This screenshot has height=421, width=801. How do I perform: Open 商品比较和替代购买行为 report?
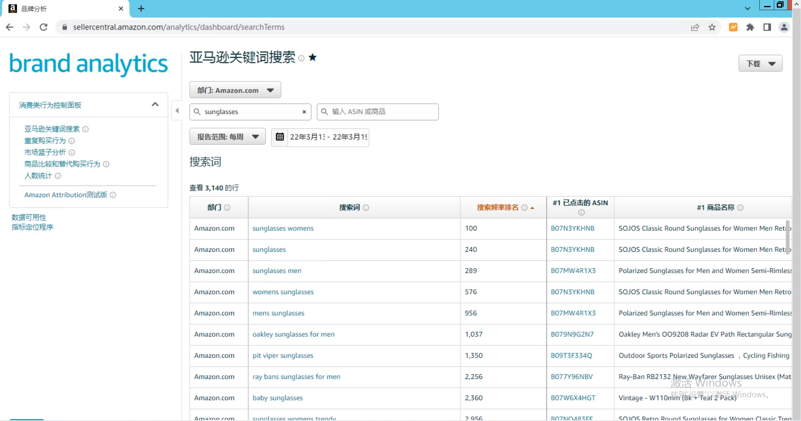coord(62,164)
